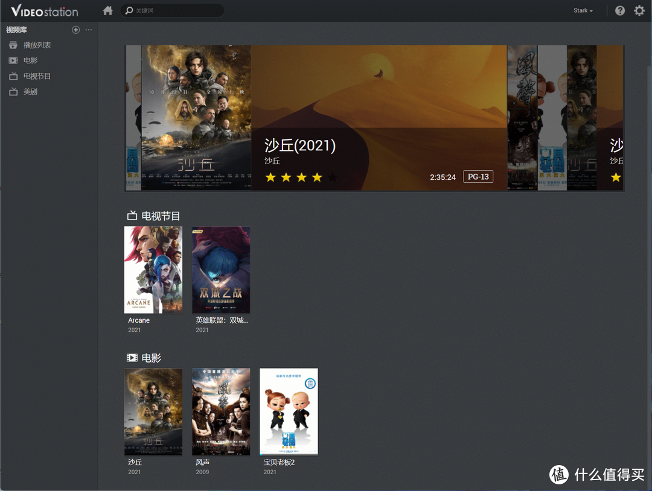Screen dimensions: 652x491
Task: Rate Dune with the third star
Action: 301,177
